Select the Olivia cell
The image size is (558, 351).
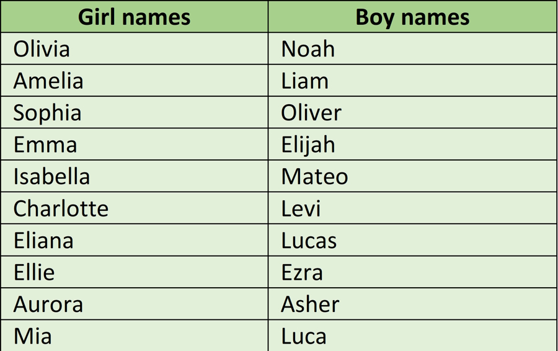tap(42, 49)
